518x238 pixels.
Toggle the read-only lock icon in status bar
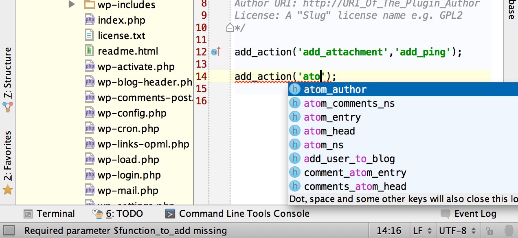click(490, 231)
